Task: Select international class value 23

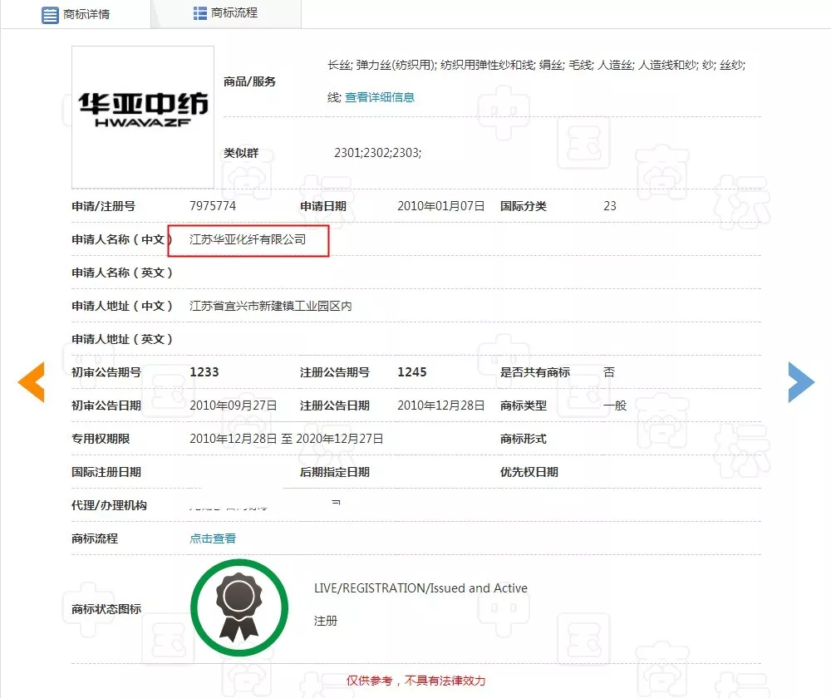Action: click(610, 206)
